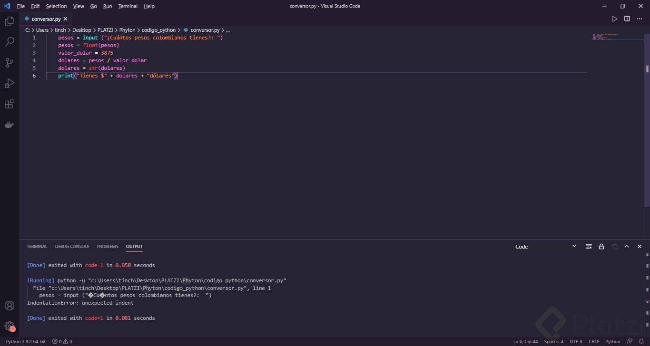The height and width of the screenshot is (346, 650).
Task: Open log output file icon
Action: [614, 247]
